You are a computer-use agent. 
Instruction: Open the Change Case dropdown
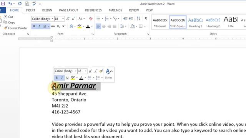81,19
